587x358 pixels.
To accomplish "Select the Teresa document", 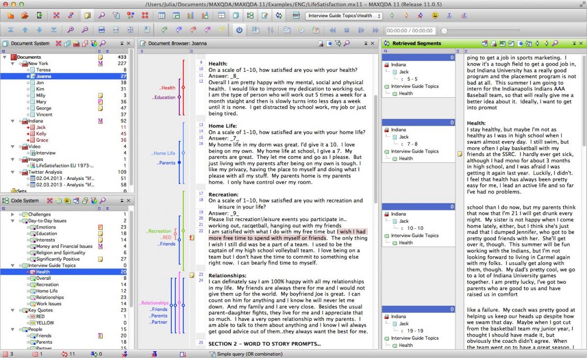I will (x=43, y=70).
